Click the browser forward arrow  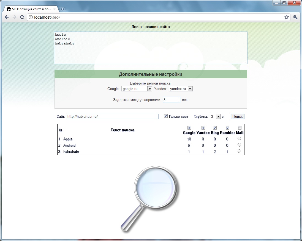(15, 17)
